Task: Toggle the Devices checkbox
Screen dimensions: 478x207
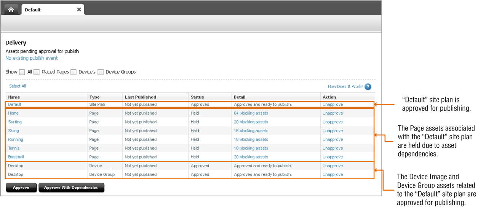Action: pos(74,72)
